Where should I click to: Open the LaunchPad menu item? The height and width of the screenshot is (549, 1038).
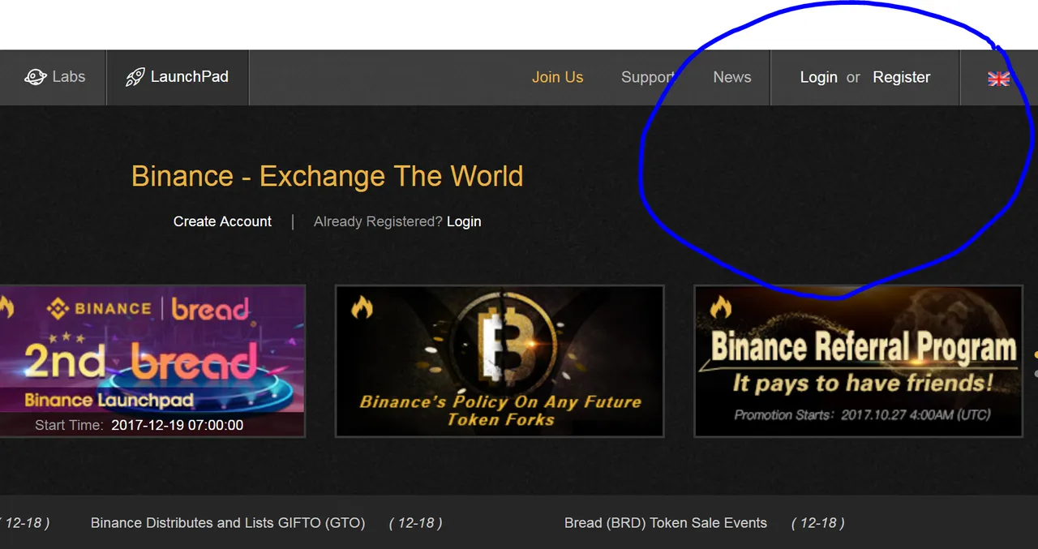tap(177, 77)
